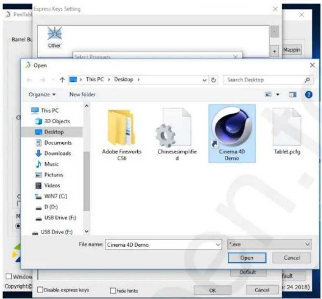The height and width of the screenshot is (299, 322).
Task: Close the Open dialog
Action: (312, 65)
